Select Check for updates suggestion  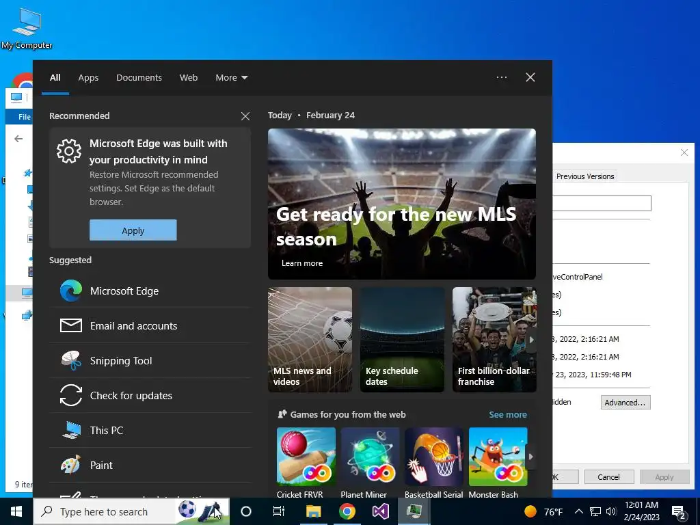coord(150,396)
